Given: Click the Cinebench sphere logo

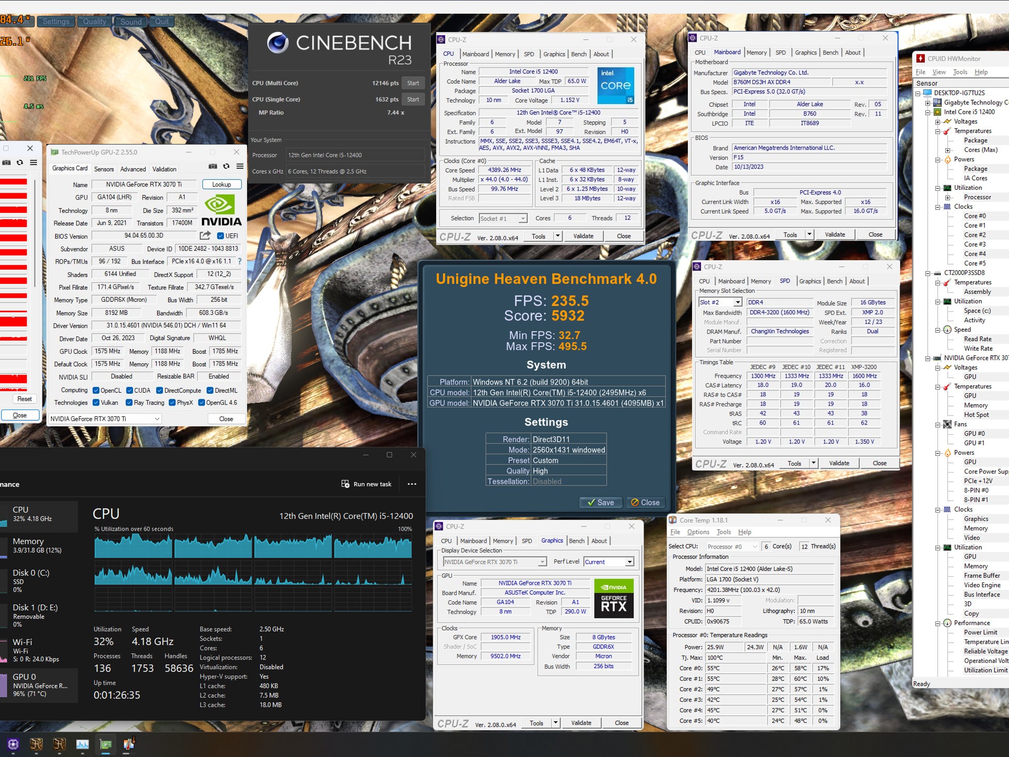Looking at the screenshot, I should tap(277, 43).
